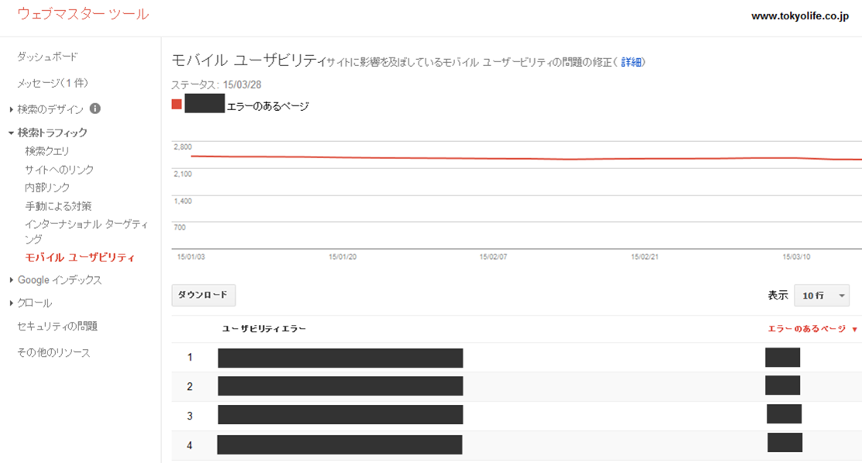This screenshot has width=862, height=463.
Task: Open 手動による対策 page
Action: [58, 206]
